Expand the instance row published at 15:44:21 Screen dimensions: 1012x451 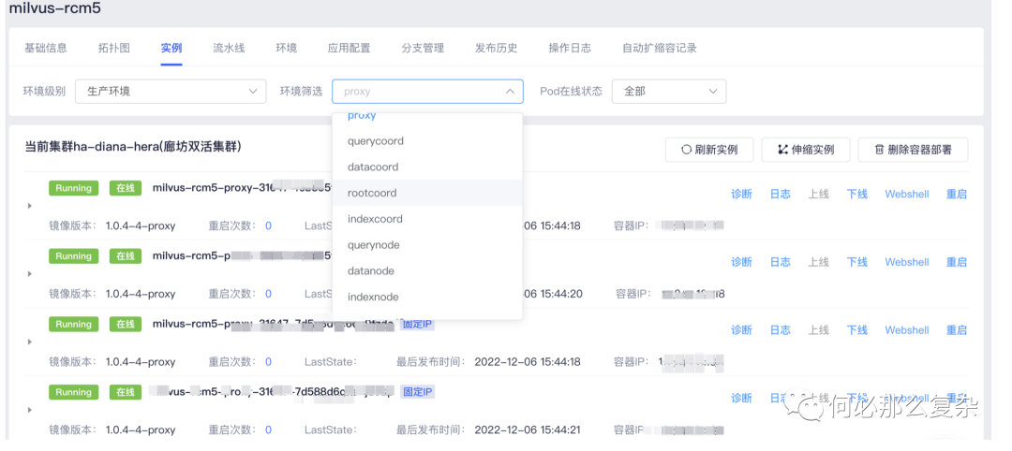(30, 410)
